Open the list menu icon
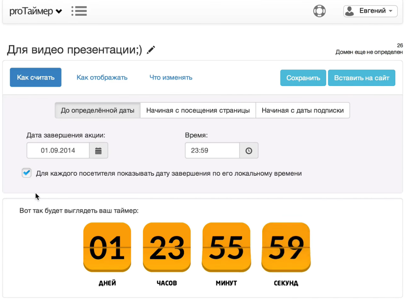406x302 pixels. [79, 11]
